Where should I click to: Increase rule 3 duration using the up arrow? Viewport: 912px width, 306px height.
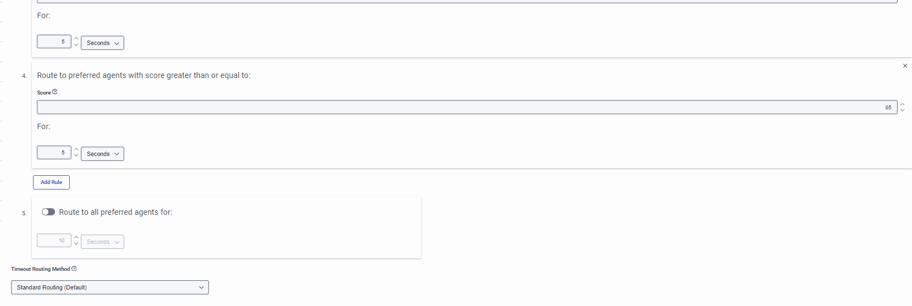pyautogui.click(x=76, y=39)
